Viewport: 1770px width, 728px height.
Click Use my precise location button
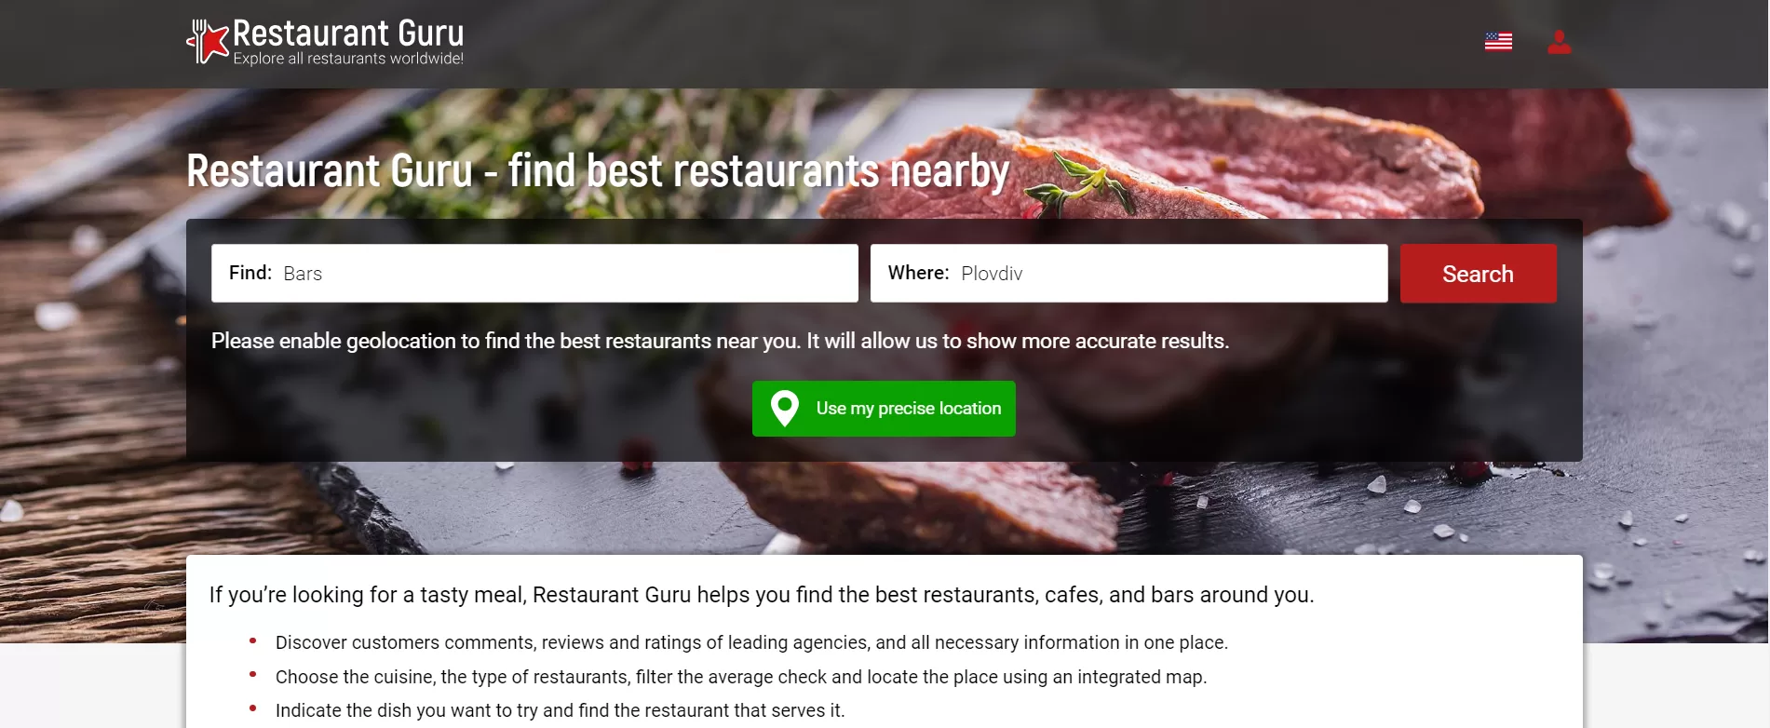click(884, 409)
